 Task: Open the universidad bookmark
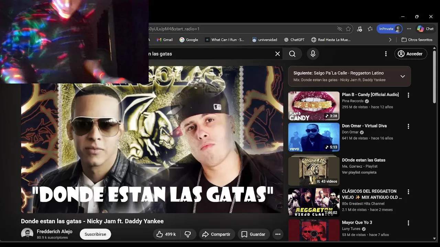[x=264, y=40]
